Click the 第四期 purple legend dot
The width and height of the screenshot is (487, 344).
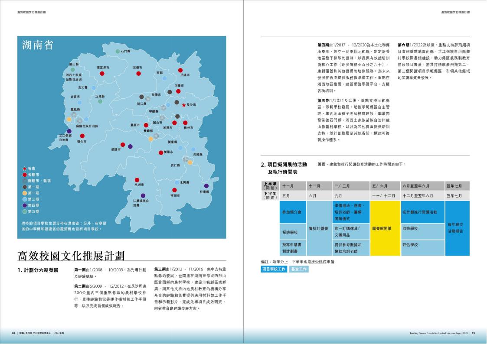(x=25, y=205)
